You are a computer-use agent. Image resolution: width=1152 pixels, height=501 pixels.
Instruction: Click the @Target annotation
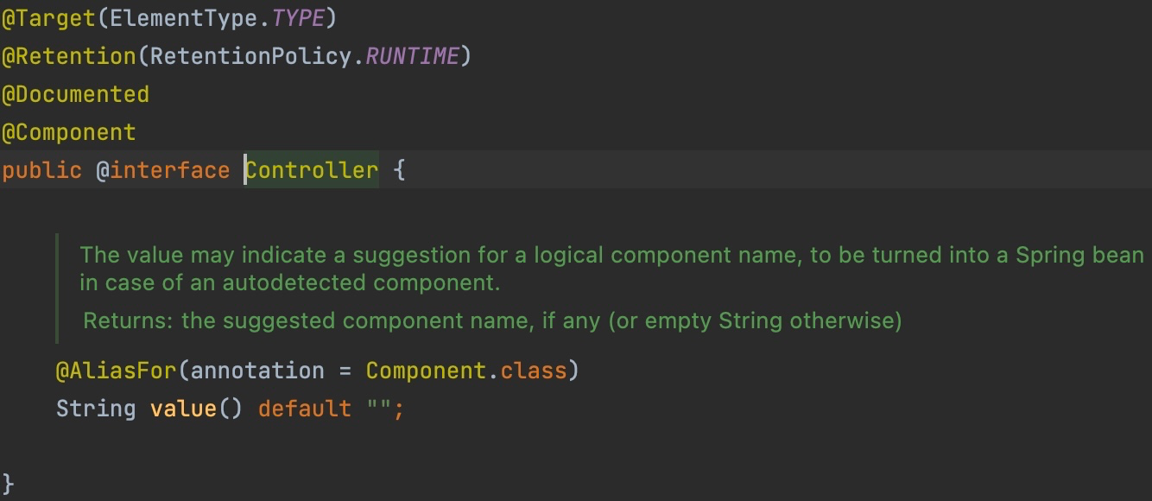[x=48, y=17]
